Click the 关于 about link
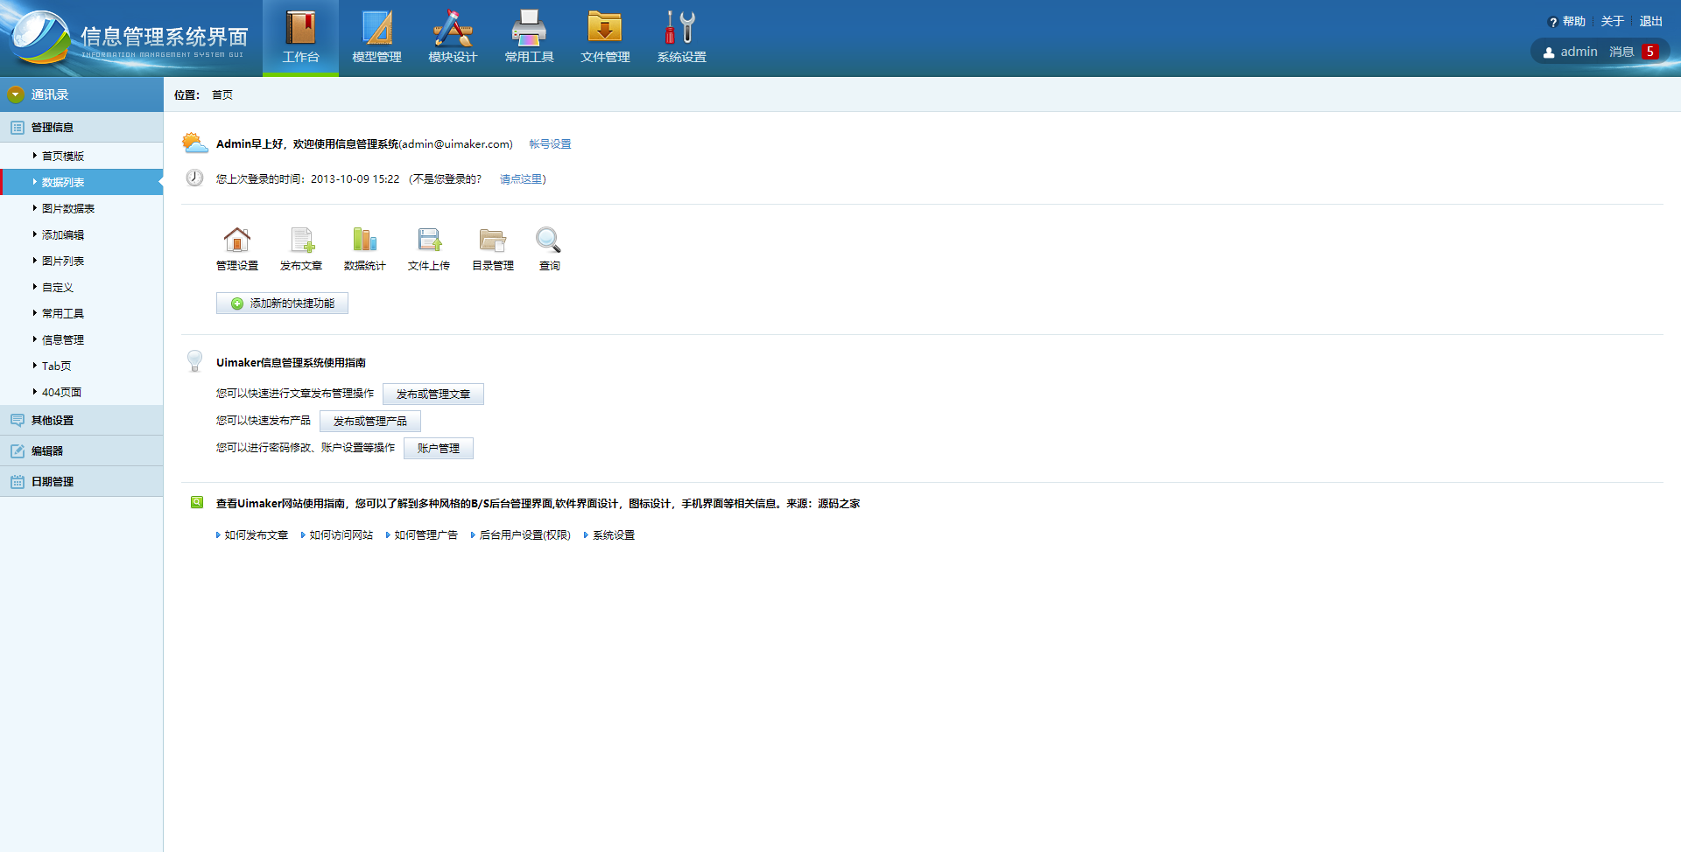This screenshot has width=1681, height=852. [x=1613, y=22]
